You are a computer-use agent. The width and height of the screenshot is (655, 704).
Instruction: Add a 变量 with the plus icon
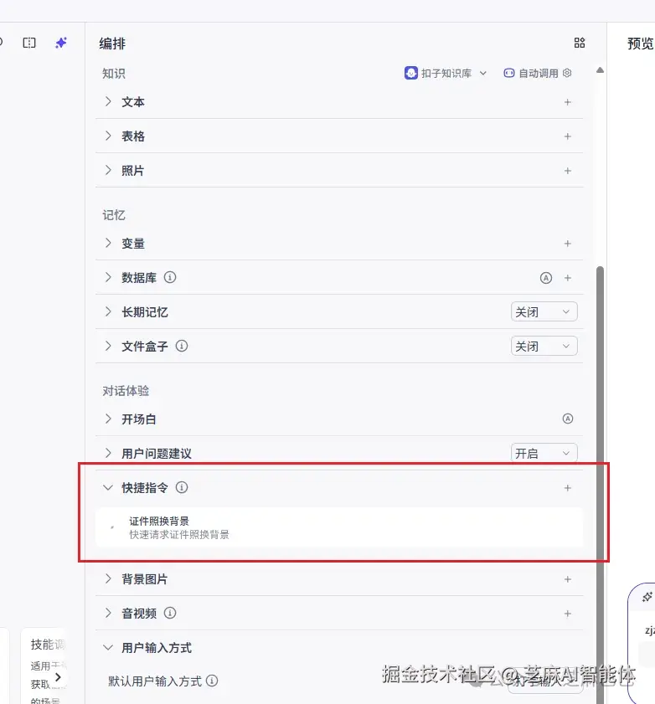click(x=567, y=244)
